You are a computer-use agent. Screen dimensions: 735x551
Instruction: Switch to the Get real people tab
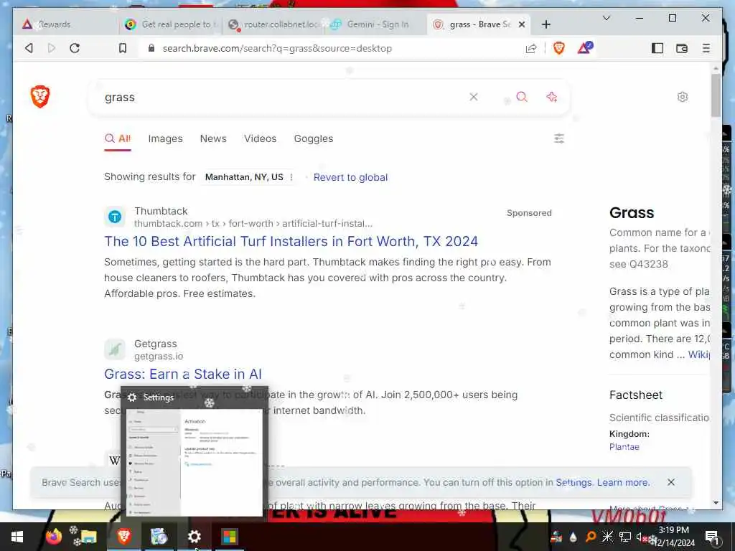(171, 24)
